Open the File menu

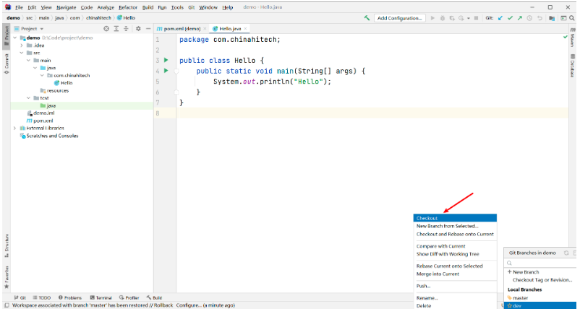click(x=20, y=7)
